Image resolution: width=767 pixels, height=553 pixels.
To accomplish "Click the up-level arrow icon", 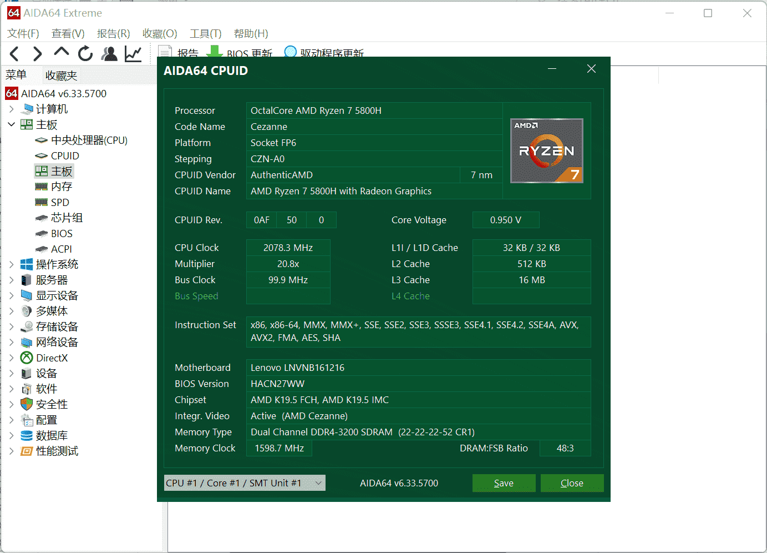I will click(62, 52).
